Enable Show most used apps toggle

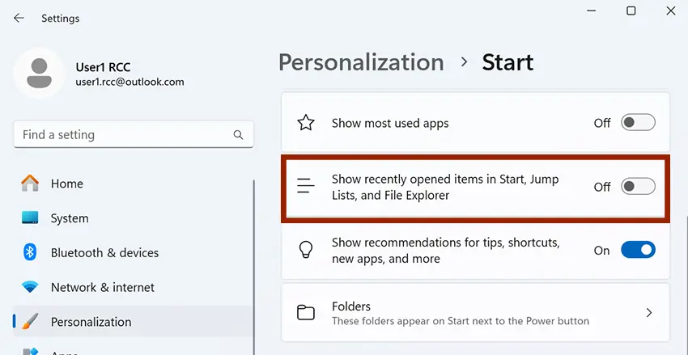click(x=638, y=123)
